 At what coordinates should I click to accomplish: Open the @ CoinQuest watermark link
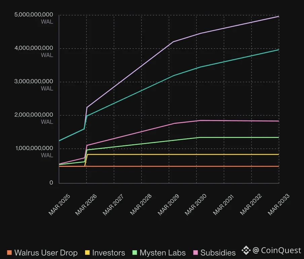[277, 250]
